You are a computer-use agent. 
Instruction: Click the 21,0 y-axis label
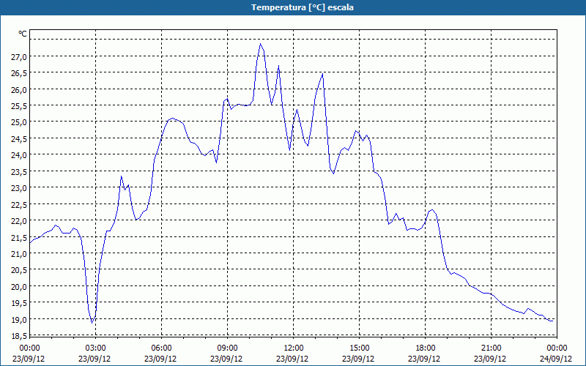[x=19, y=253]
